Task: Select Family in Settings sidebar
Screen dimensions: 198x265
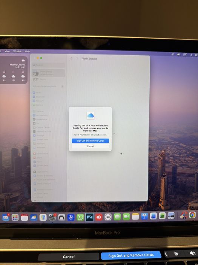Action: pos(48,79)
